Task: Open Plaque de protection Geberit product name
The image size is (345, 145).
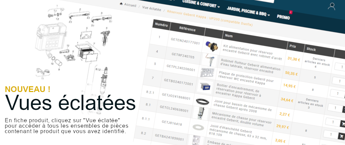Action: pos(246,78)
